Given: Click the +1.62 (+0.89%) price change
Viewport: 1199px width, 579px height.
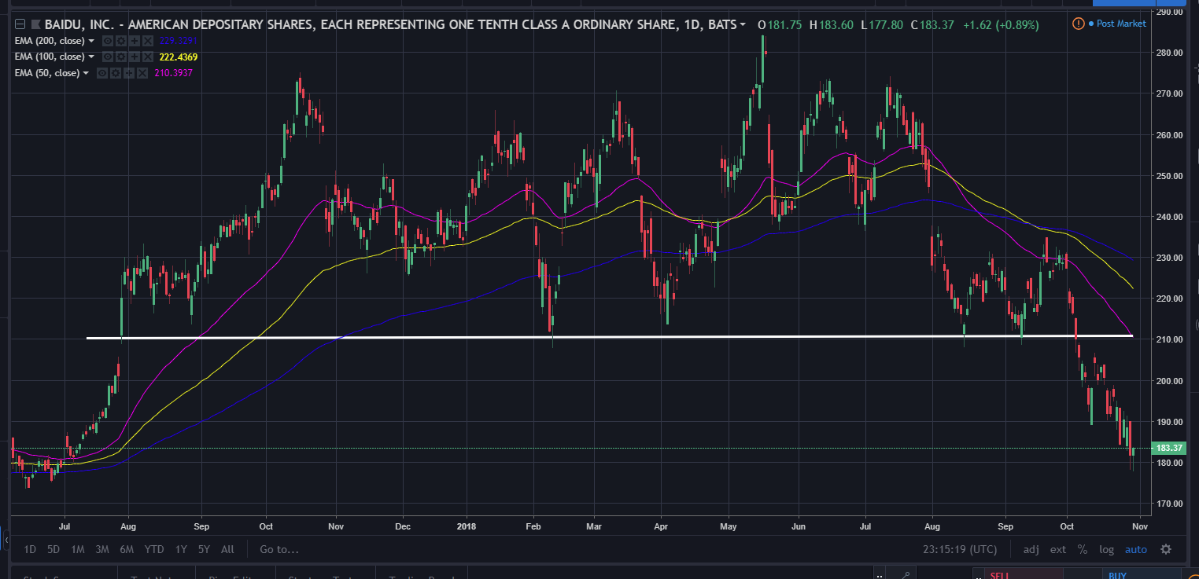Looking at the screenshot, I should pos(1000,24).
